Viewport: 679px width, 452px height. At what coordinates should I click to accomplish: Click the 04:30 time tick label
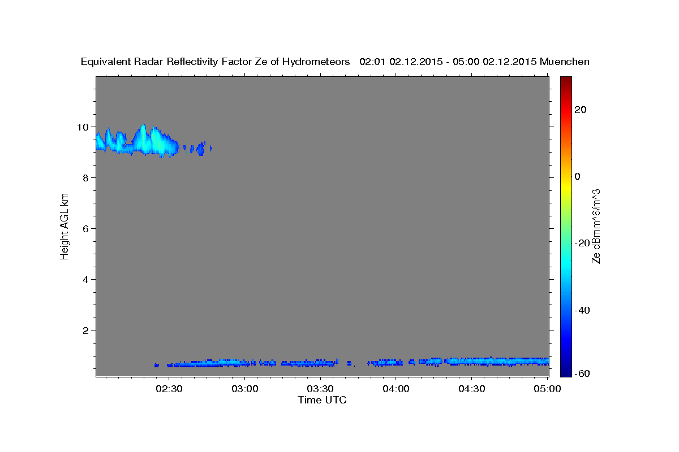[x=471, y=389]
